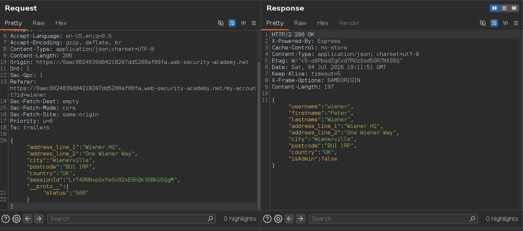The image size is (523, 231).
Task: Switch Request panel to Raw tab
Action: pos(39,23)
